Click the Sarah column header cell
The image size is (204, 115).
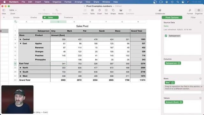click(106, 31)
